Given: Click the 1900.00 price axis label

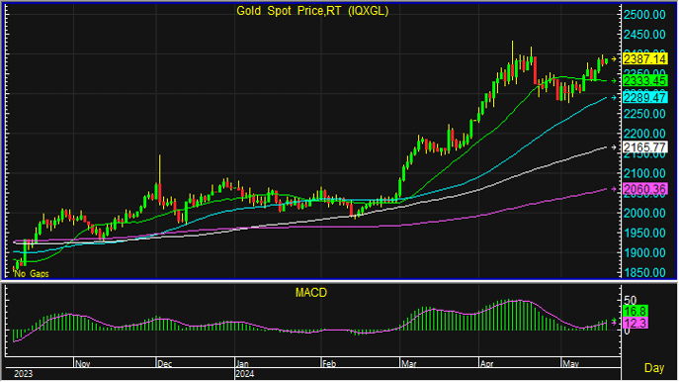Looking at the screenshot, I should pyautogui.click(x=644, y=252).
